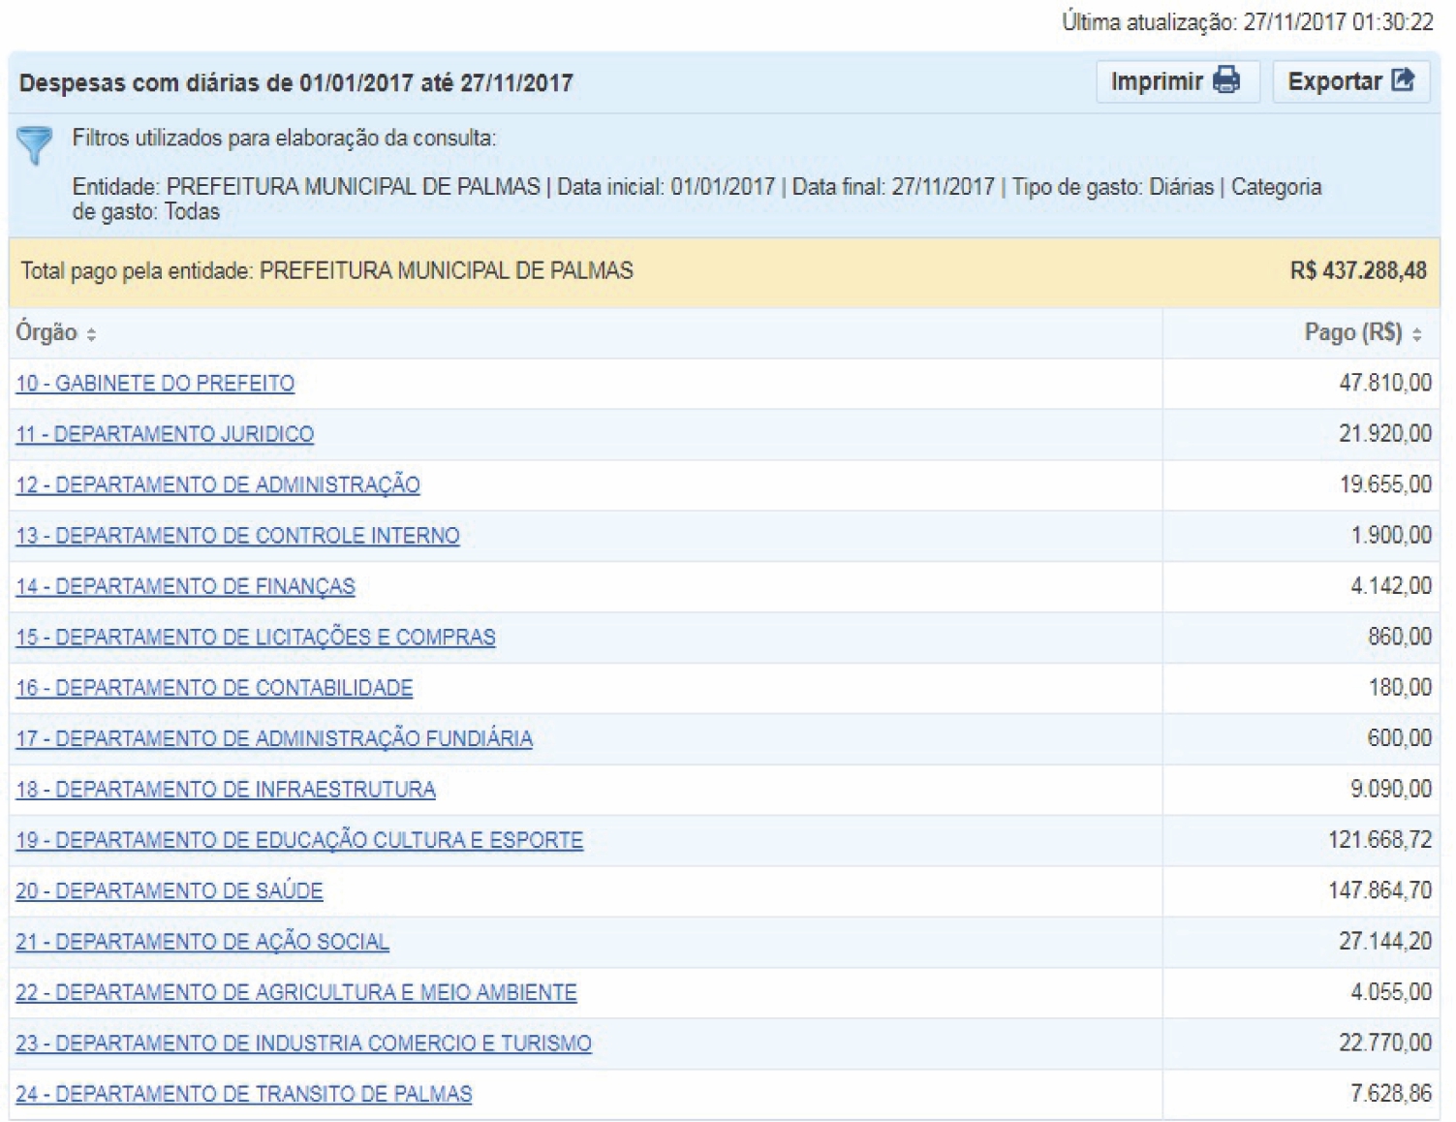Select 17 - Departamento de Administração Fundiária
The height and width of the screenshot is (1122, 1456).
[274, 738]
